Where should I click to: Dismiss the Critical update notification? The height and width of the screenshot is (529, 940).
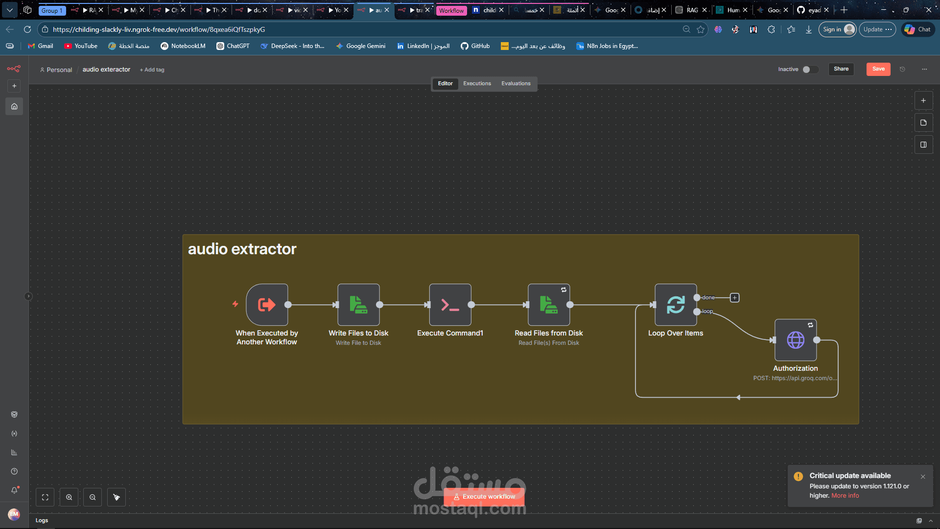(923, 477)
